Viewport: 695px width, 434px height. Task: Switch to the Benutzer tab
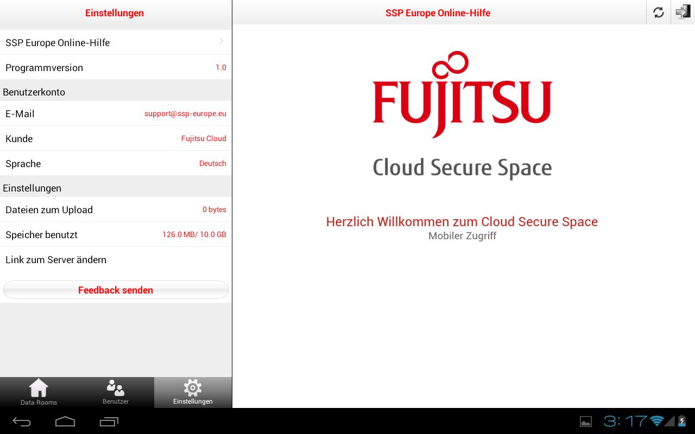coord(116,393)
